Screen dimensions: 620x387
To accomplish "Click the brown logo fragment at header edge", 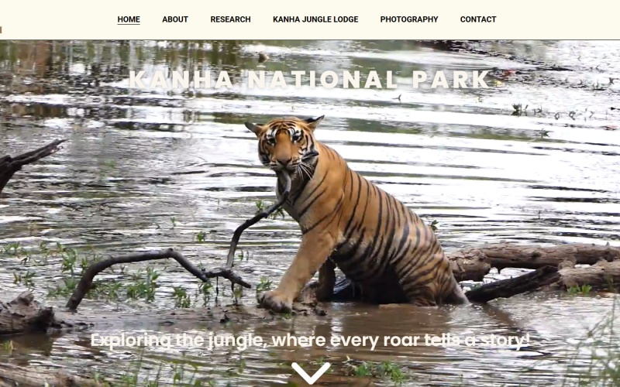I will click(x=1, y=29).
